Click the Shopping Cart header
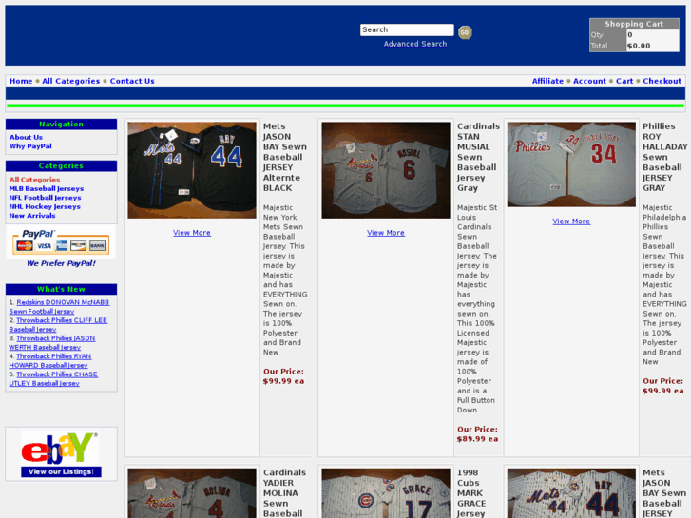Viewport: 691px width, 518px height. point(634,24)
